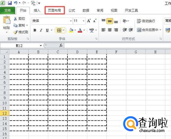Image resolution: width=171 pixels, height=139 pixels.
Task: Select column header F
Action: pos(116,52)
